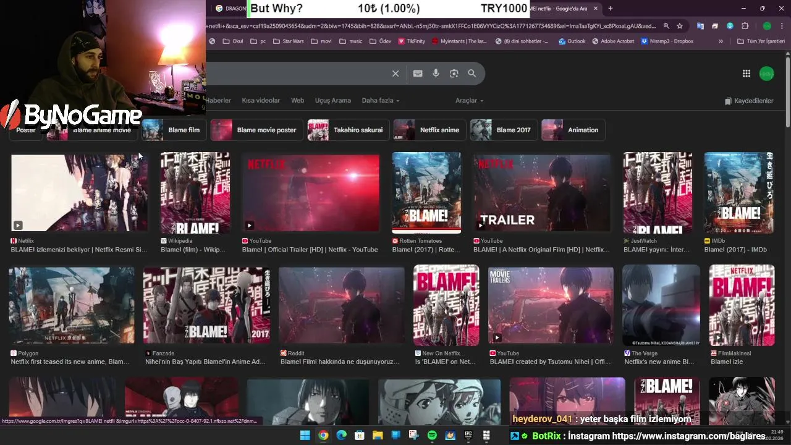Select the Blame film filter chip

[174, 130]
